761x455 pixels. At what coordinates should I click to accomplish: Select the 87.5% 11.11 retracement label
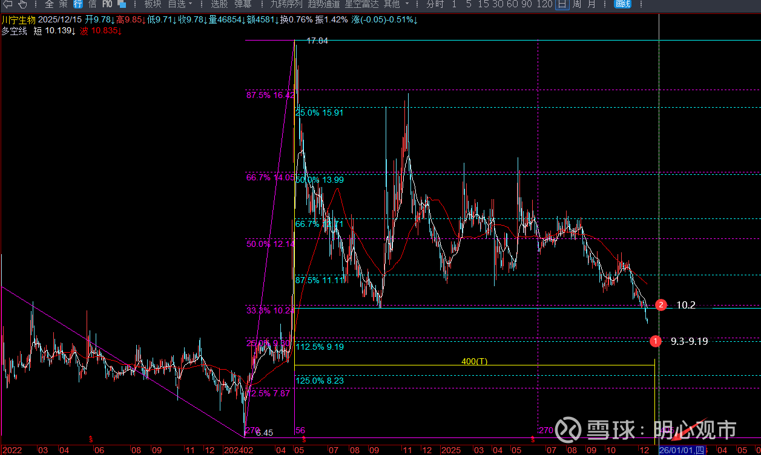pos(320,280)
